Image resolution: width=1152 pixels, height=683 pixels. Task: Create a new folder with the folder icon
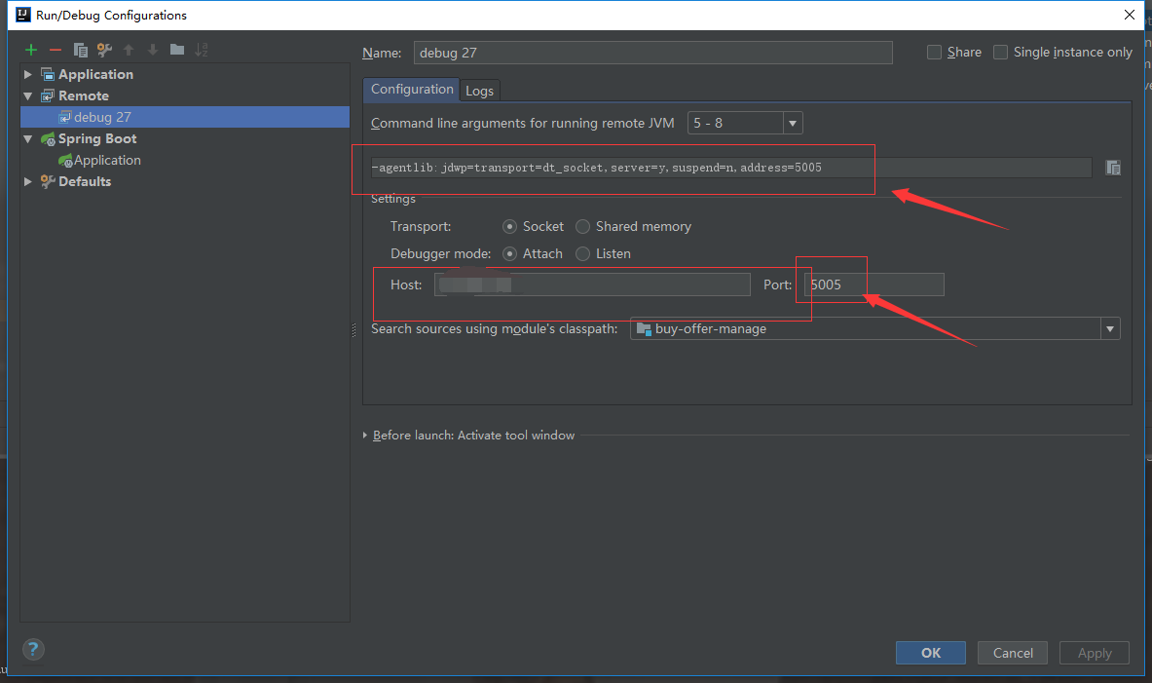[177, 50]
